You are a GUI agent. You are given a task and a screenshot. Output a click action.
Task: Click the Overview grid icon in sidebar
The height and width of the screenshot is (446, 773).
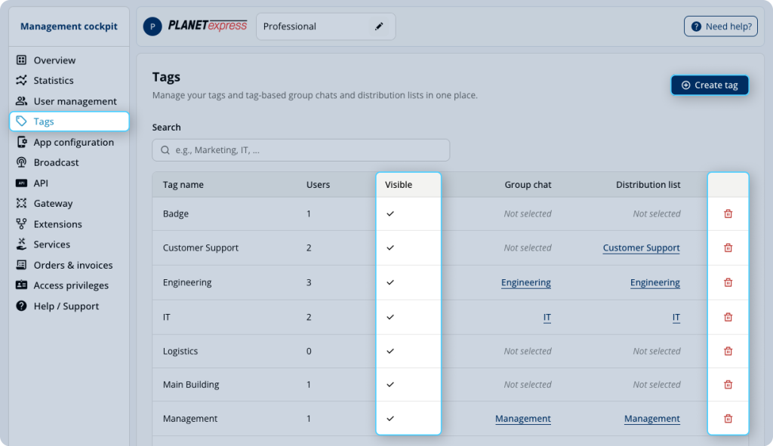click(x=21, y=60)
